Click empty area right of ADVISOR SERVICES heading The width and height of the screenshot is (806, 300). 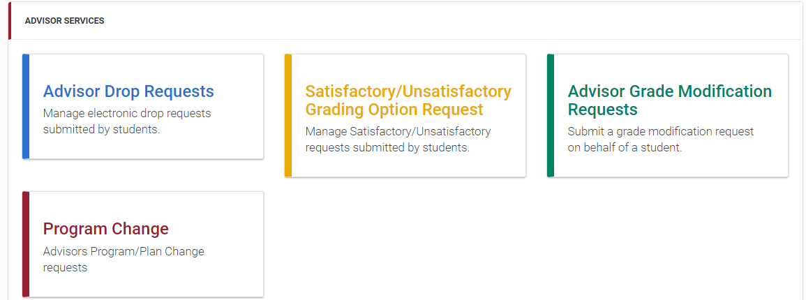[454, 21]
